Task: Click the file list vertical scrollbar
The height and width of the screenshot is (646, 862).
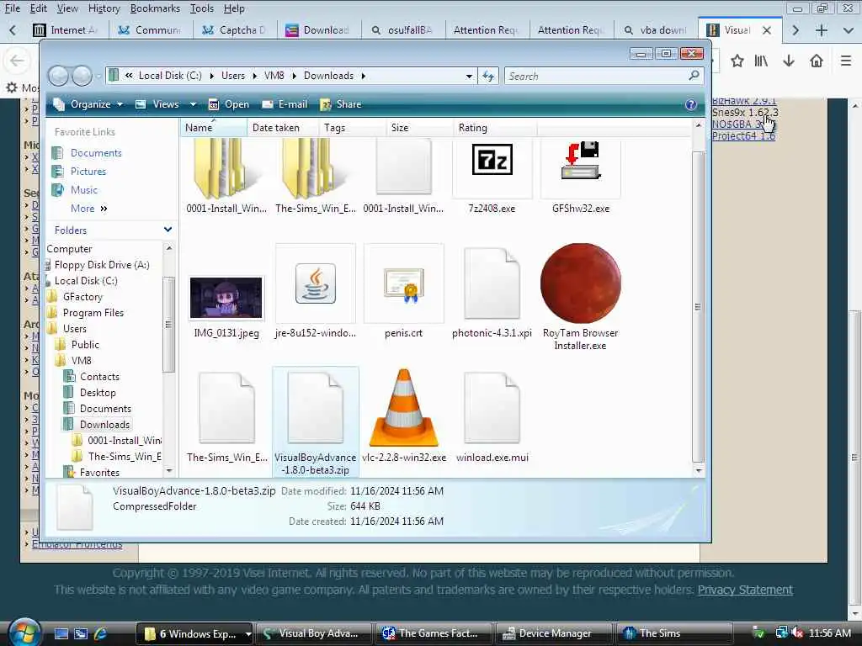Action: tap(698, 306)
